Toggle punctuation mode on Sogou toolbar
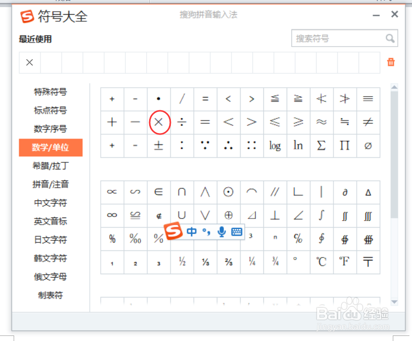 (205, 232)
